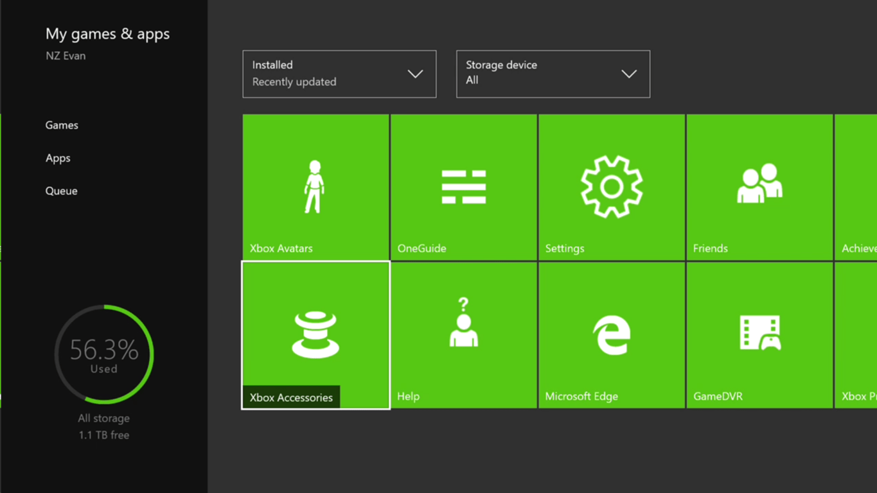Viewport: 877px width, 493px height.
Task: Open the GameDVR tile
Action: [759, 335]
